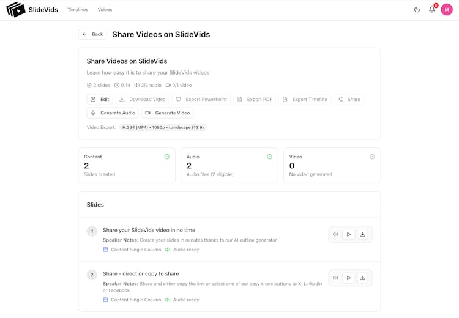Viewport: 459px width, 318px height.
Task: Click Export Timeline button
Action: pyautogui.click(x=305, y=99)
